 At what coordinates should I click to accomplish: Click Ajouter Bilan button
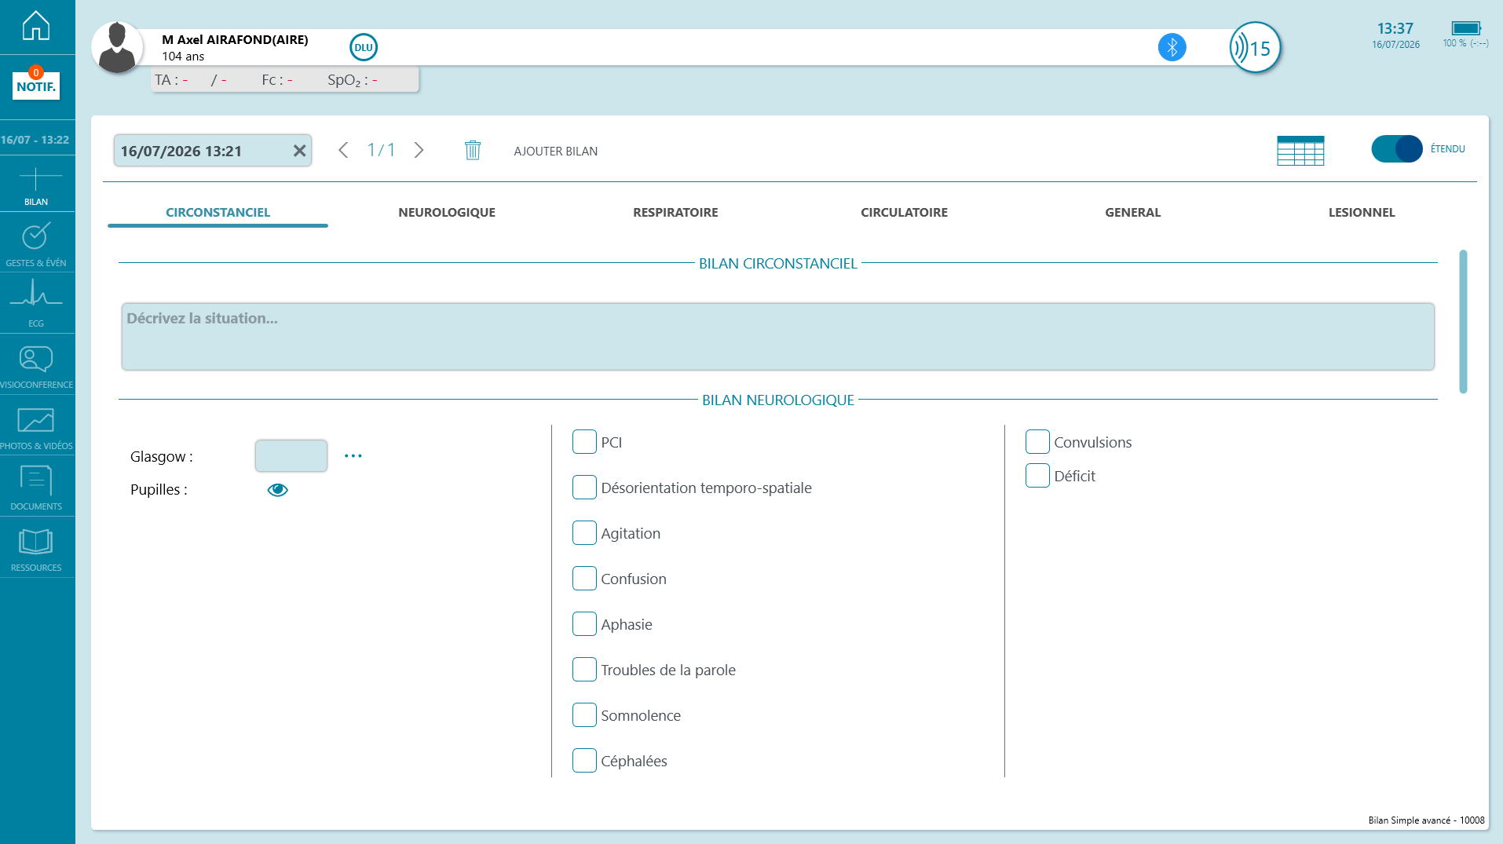(x=556, y=151)
